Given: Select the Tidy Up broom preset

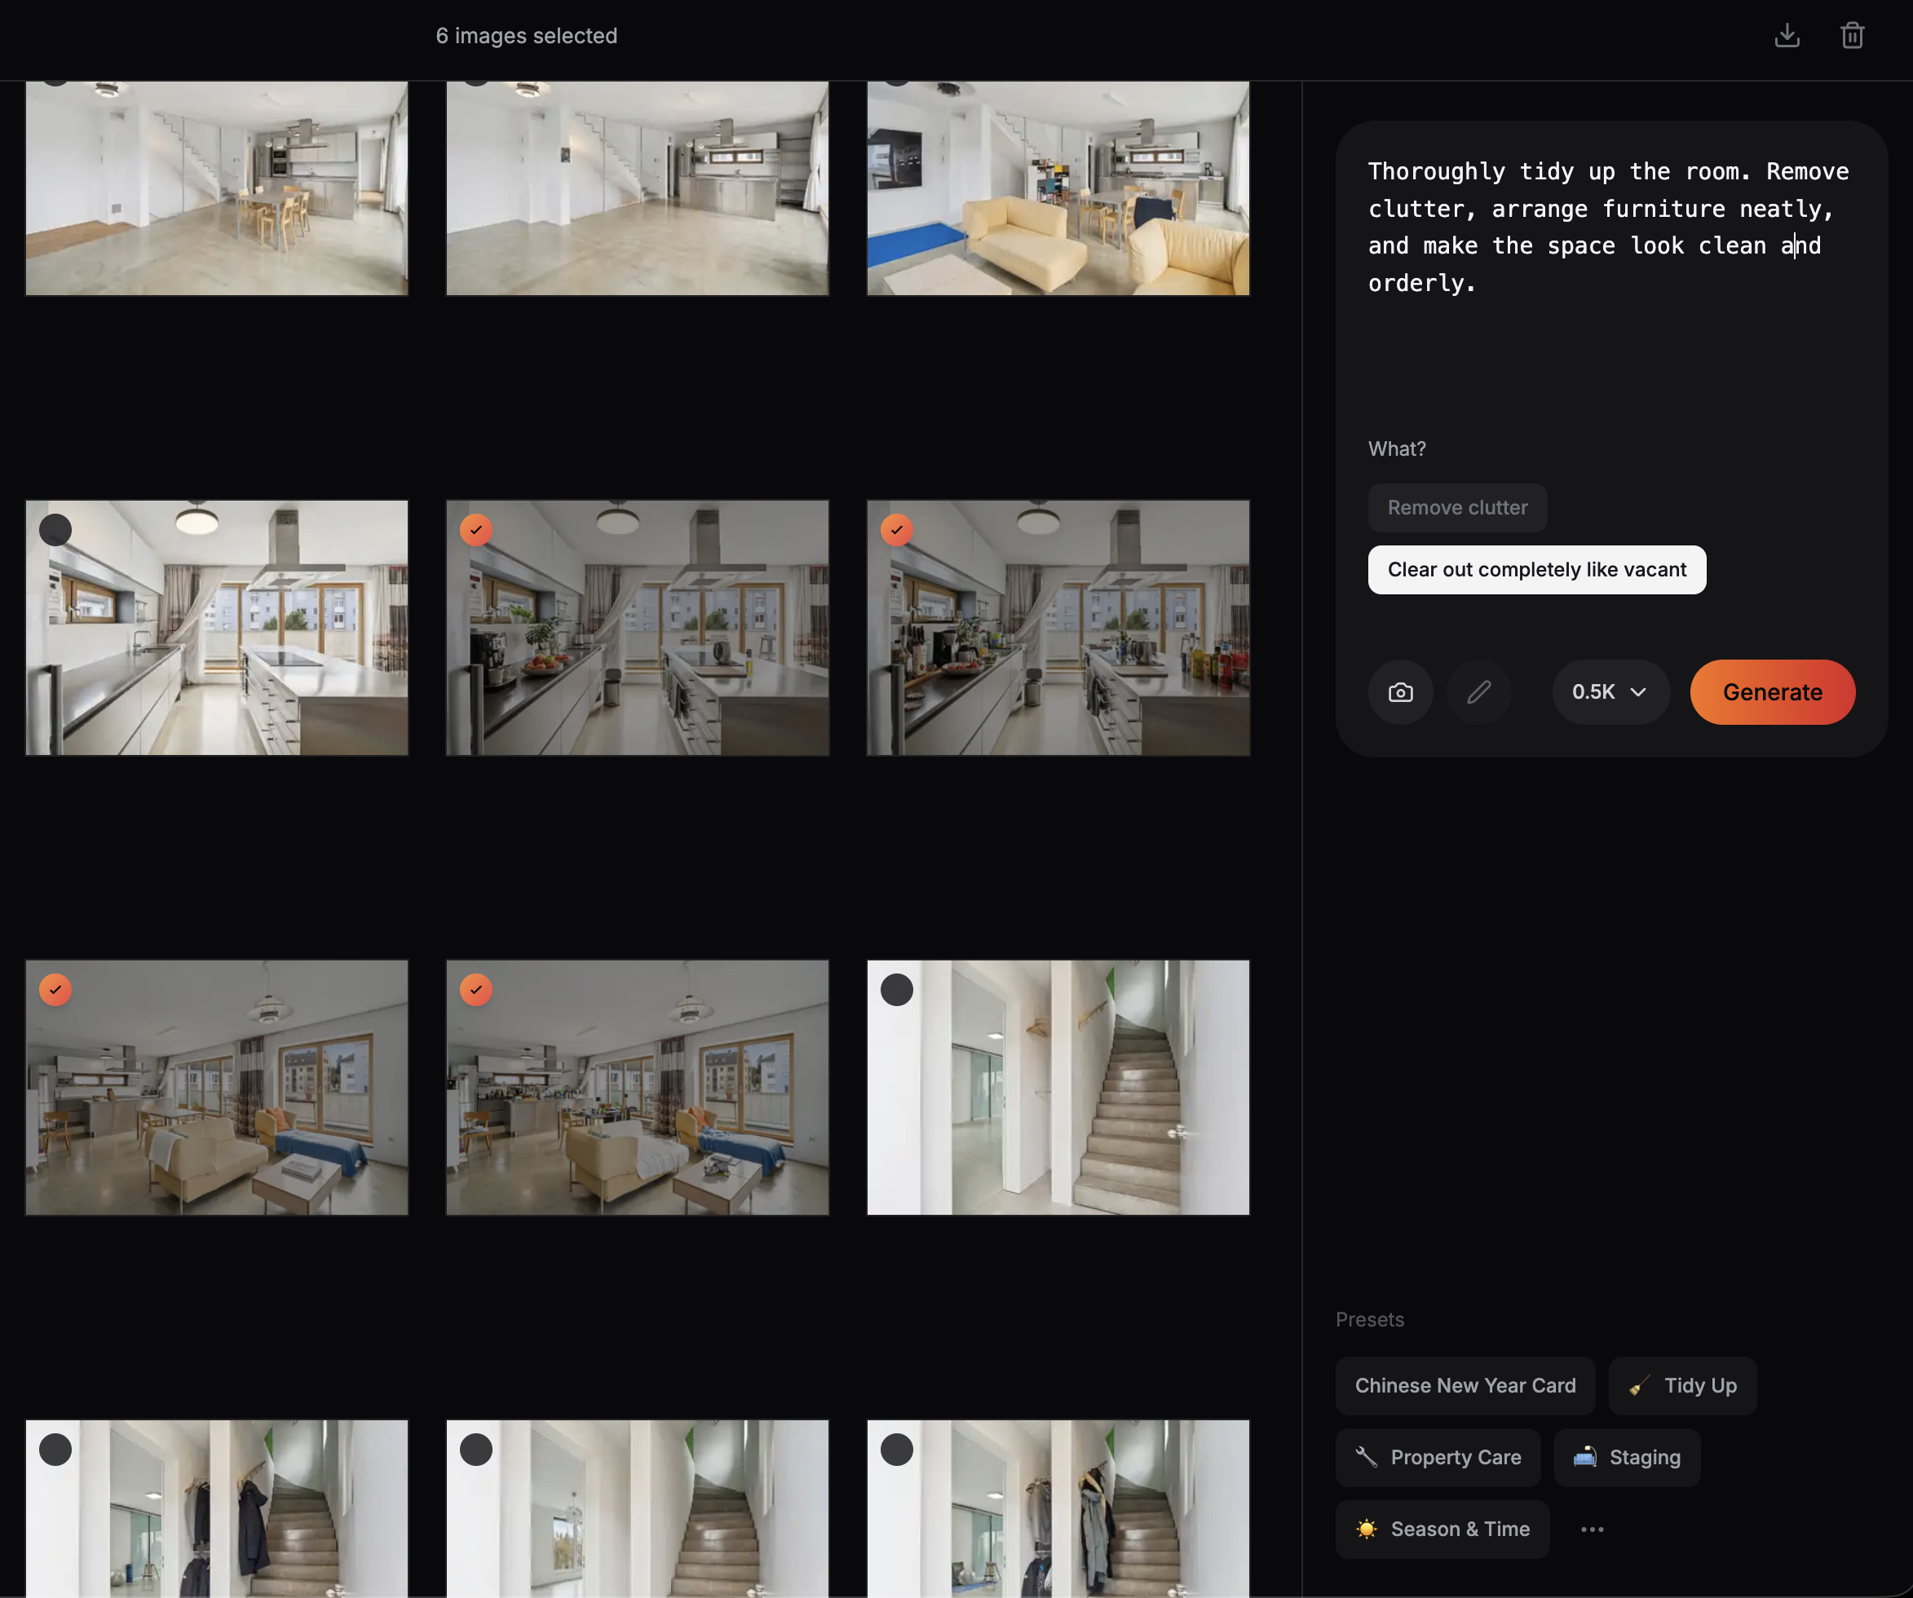Looking at the screenshot, I should (1681, 1386).
